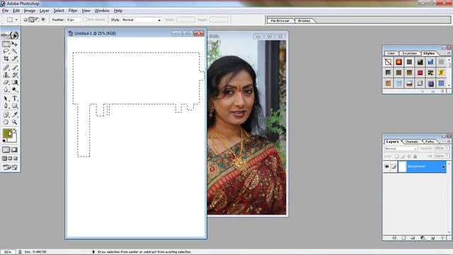Screen dimensions: 453x255
Task: Apply the red-orange glowing style swatch
Action: click(398, 62)
